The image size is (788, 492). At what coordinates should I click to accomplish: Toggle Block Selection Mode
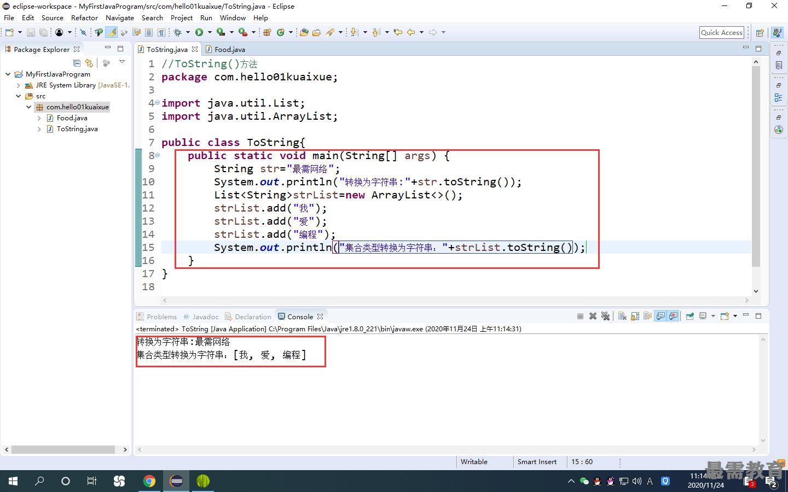tap(148, 32)
